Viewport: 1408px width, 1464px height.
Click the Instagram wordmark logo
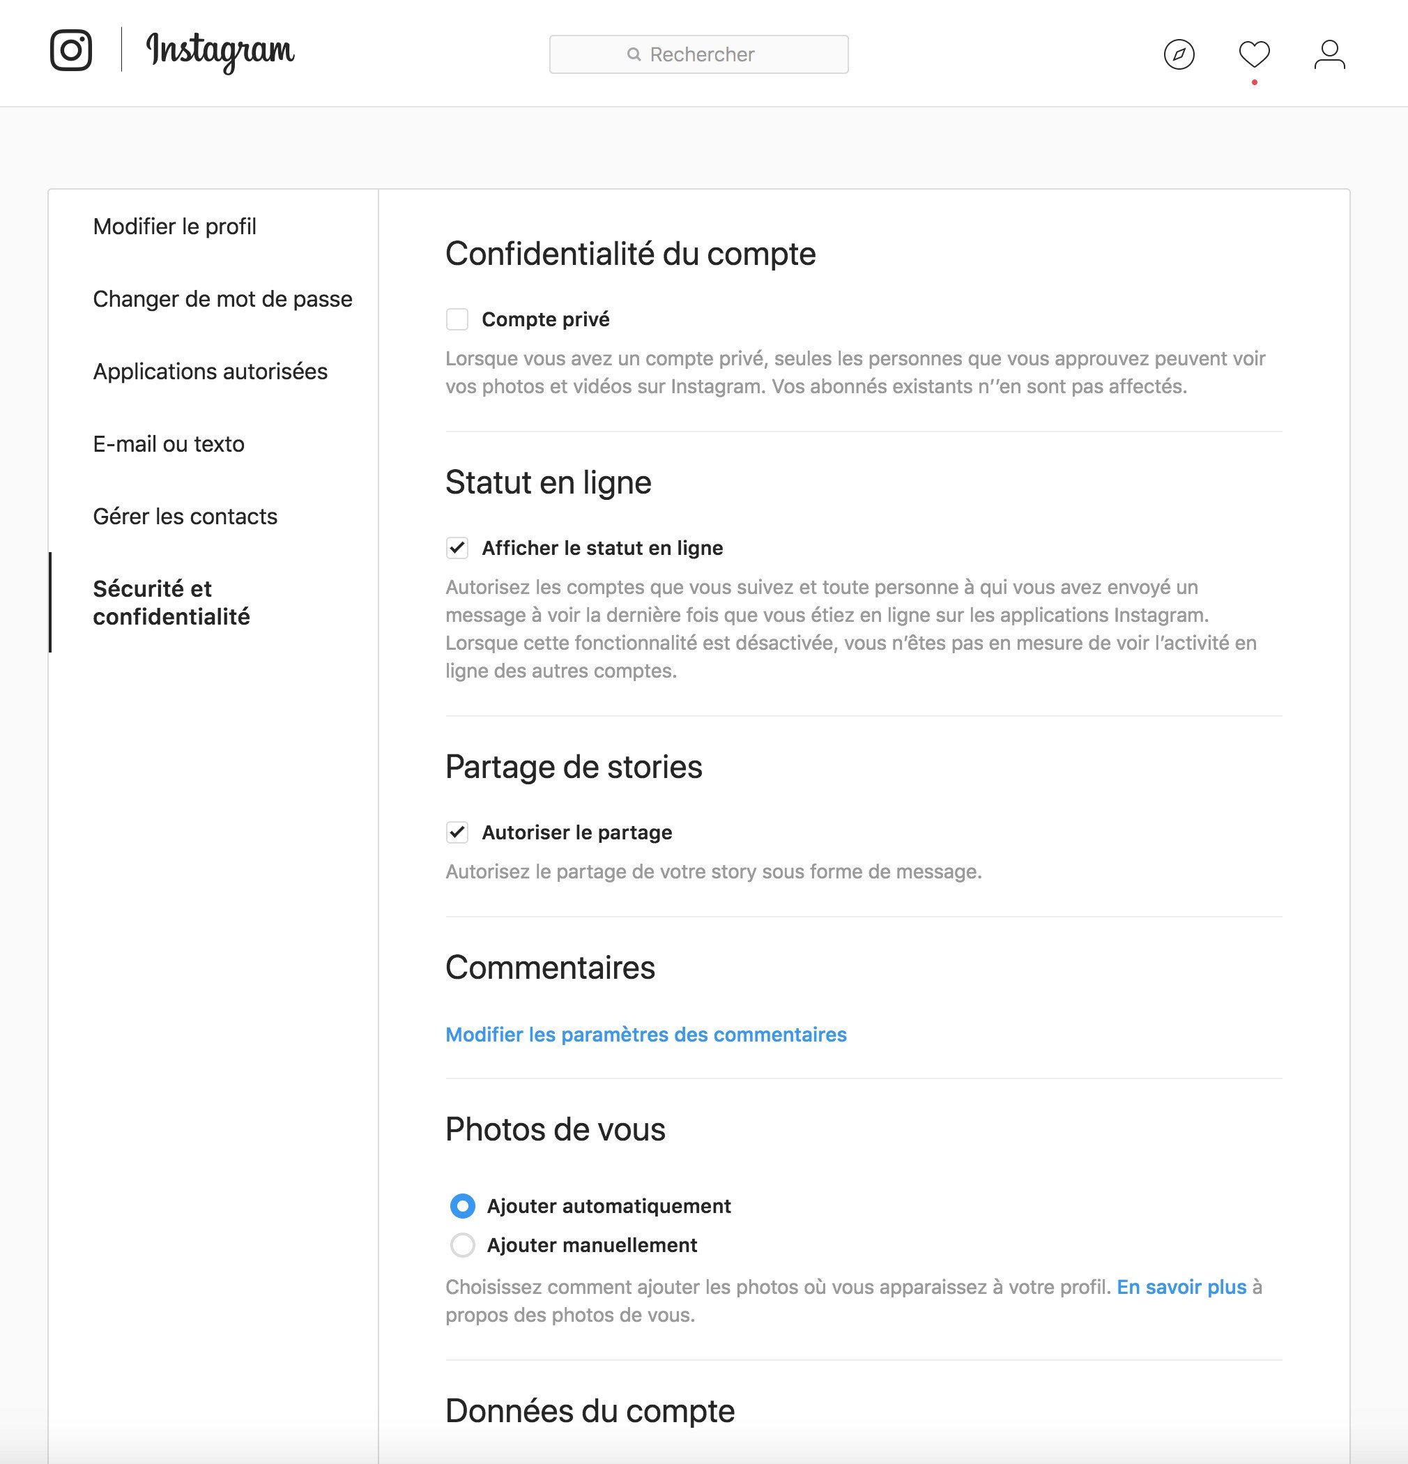click(x=219, y=52)
